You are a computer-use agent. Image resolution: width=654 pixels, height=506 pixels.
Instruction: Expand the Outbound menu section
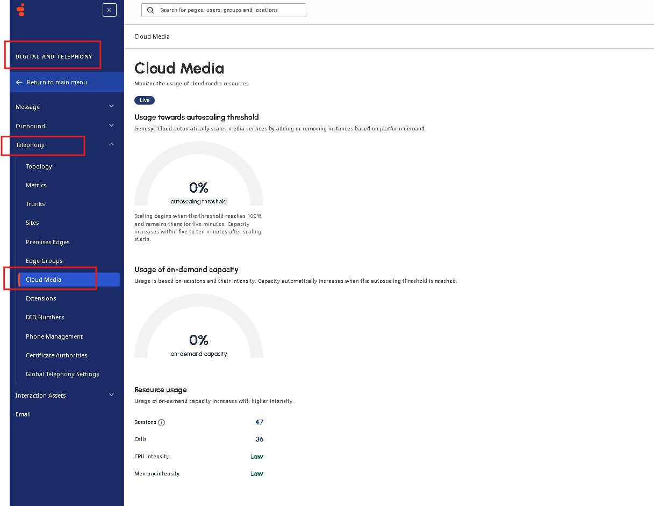pos(111,126)
